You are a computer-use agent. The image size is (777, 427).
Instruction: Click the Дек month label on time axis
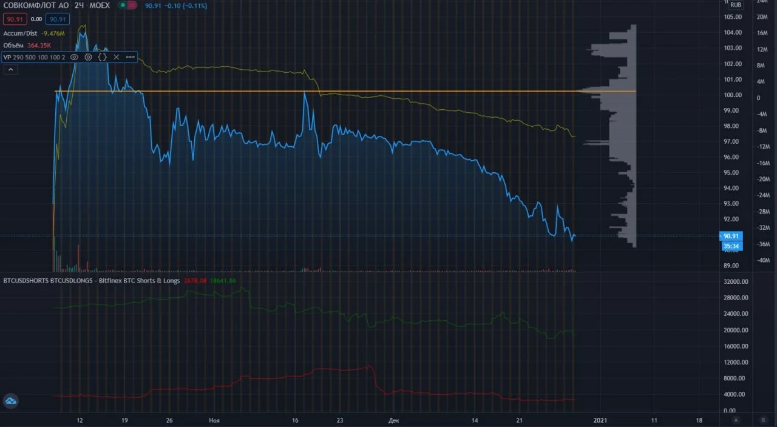pos(393,420)
